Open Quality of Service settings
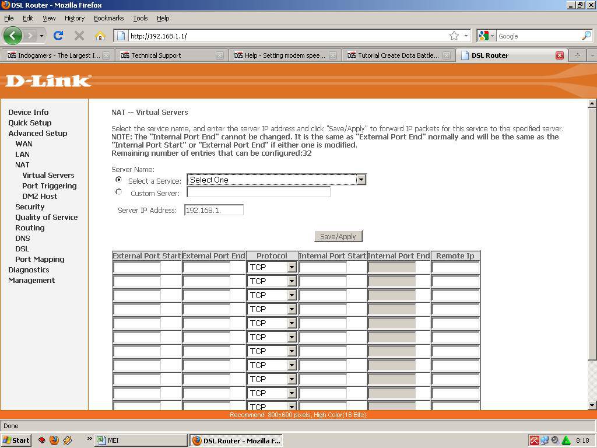The height and width of the screenshot is (448, 597). (x=47, y=217)
